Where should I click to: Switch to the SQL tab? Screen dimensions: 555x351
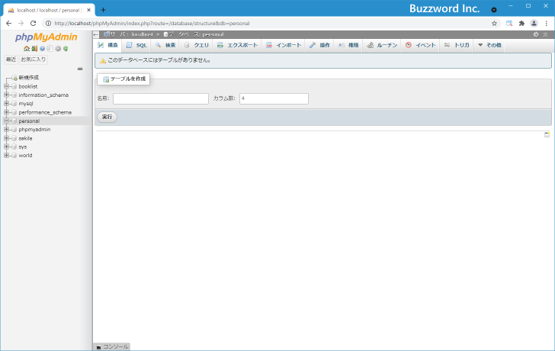click(x=137, y=46)
